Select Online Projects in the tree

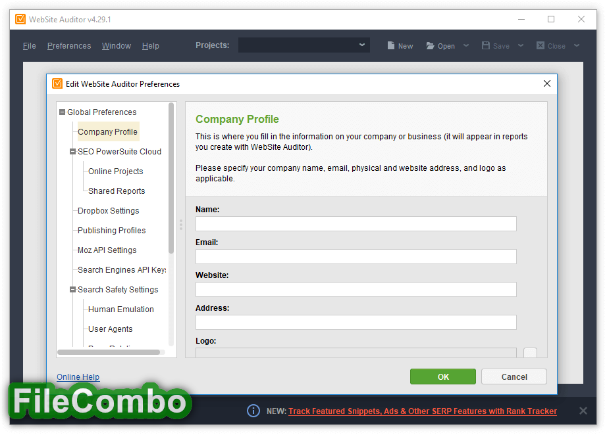click(115, 171)
